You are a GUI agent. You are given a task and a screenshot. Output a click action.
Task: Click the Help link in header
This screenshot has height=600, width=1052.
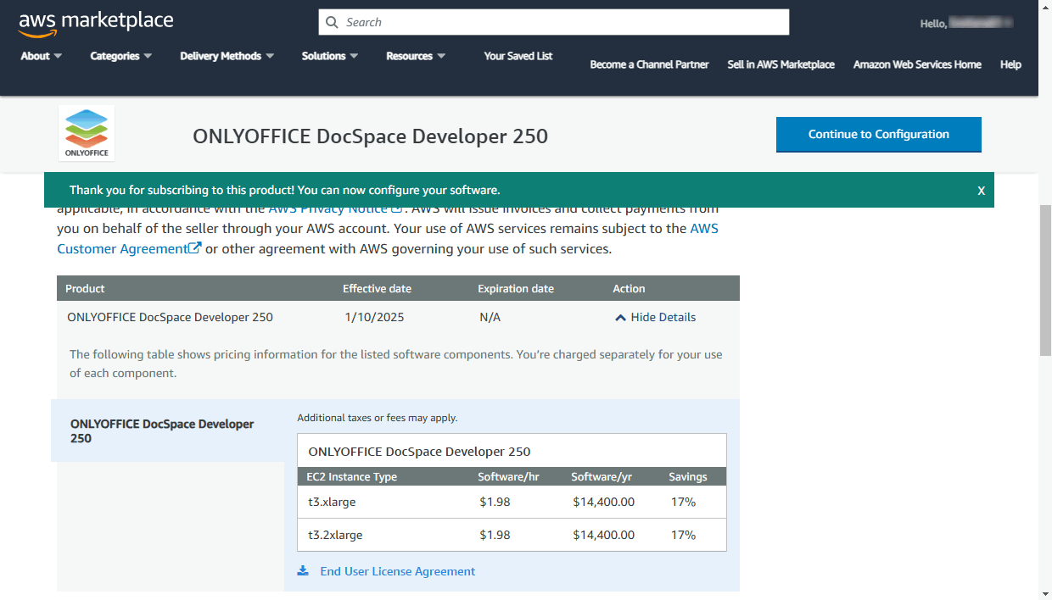click(1010, 64)
